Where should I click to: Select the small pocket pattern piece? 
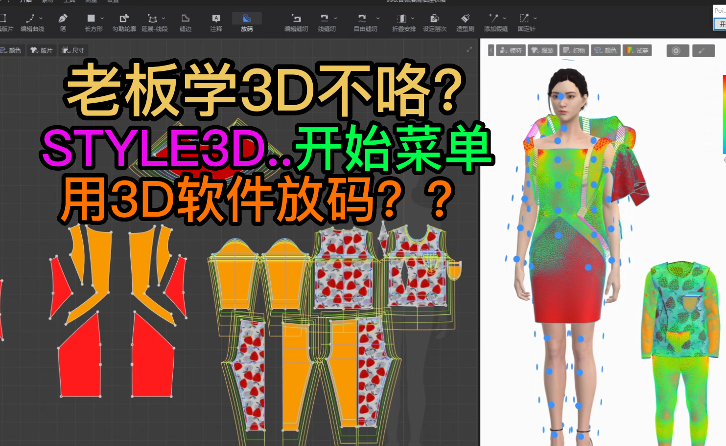pyautogui.click(x=454, y=270)
